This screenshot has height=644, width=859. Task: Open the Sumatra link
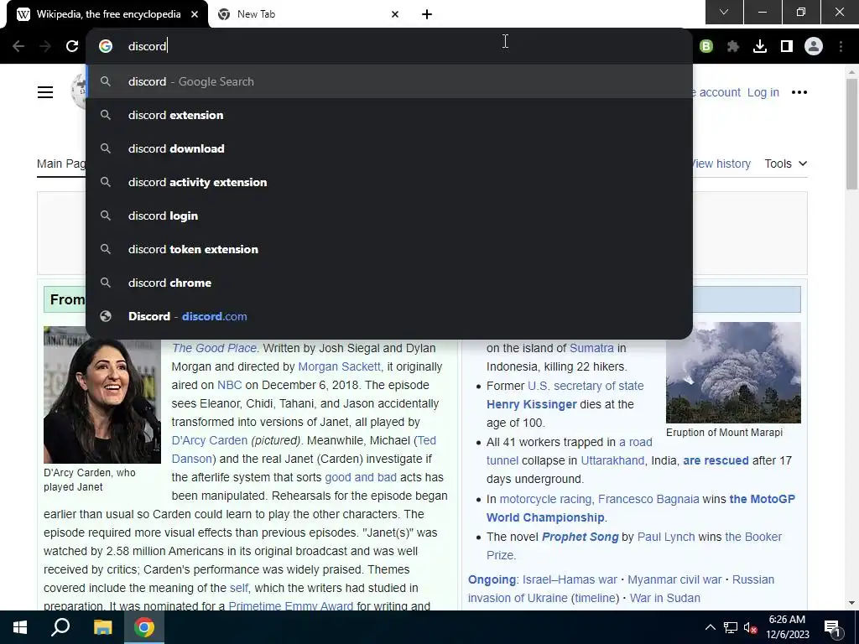(x=591, y=348)
